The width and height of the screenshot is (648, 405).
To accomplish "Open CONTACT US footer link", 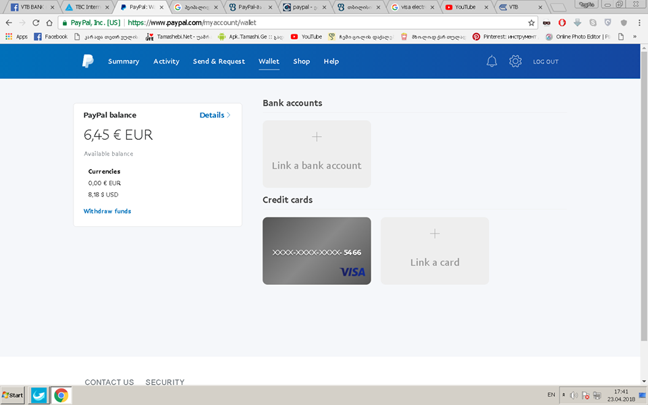I will click(109, 382).
